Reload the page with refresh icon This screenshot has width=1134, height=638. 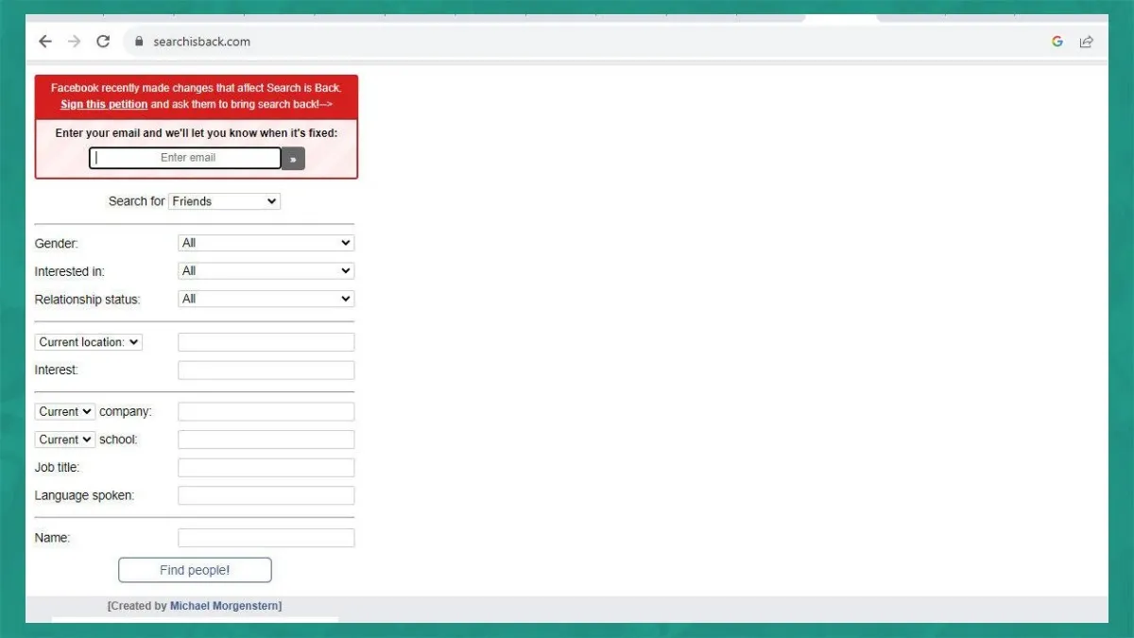(103, 42)
